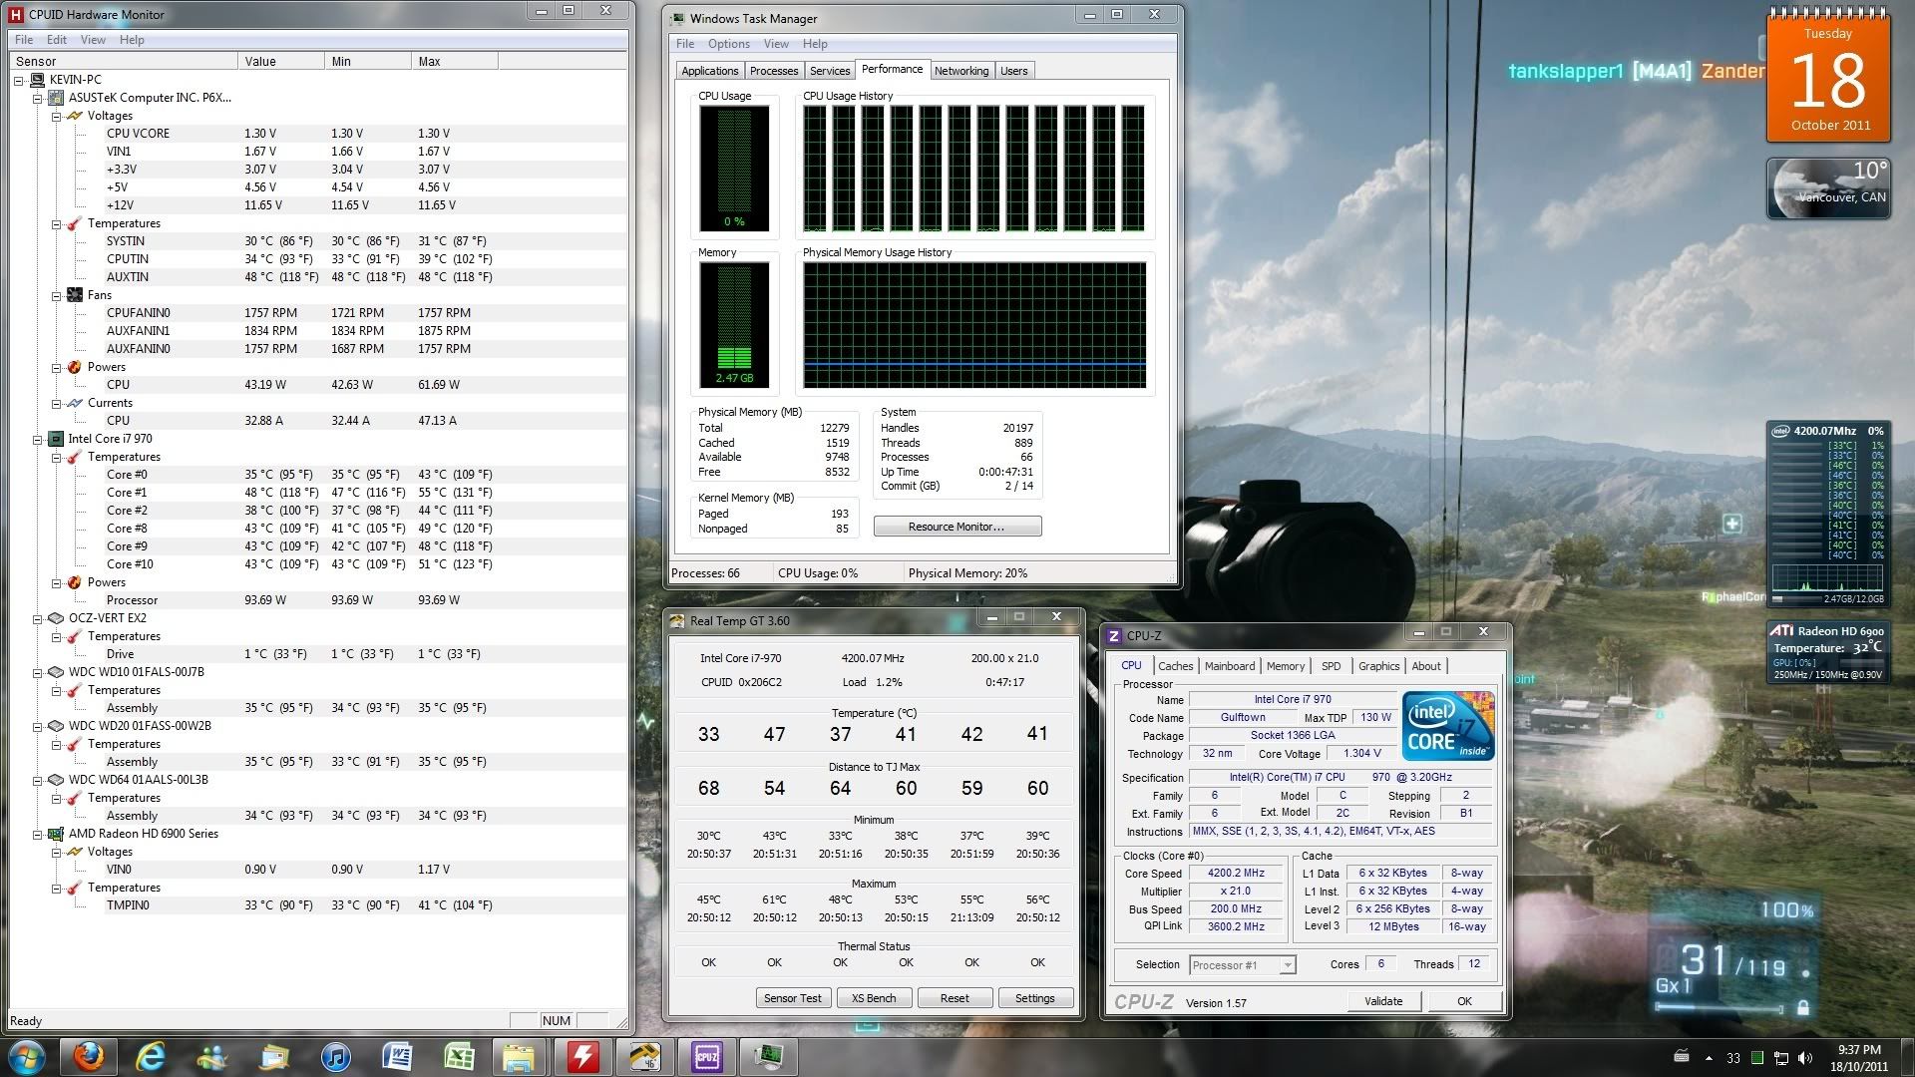Collapse the KEVIN-PC root node
The height and width of the screenshot is (1077, 1915).
(19, 80)
